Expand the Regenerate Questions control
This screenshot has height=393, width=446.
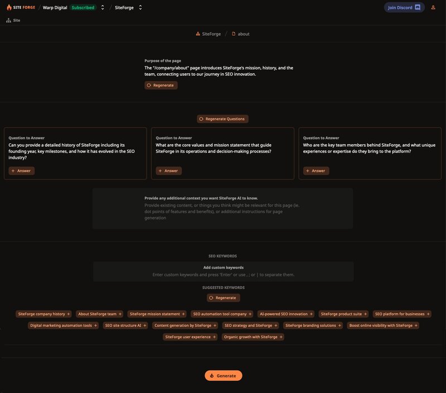tap(223, 118)
